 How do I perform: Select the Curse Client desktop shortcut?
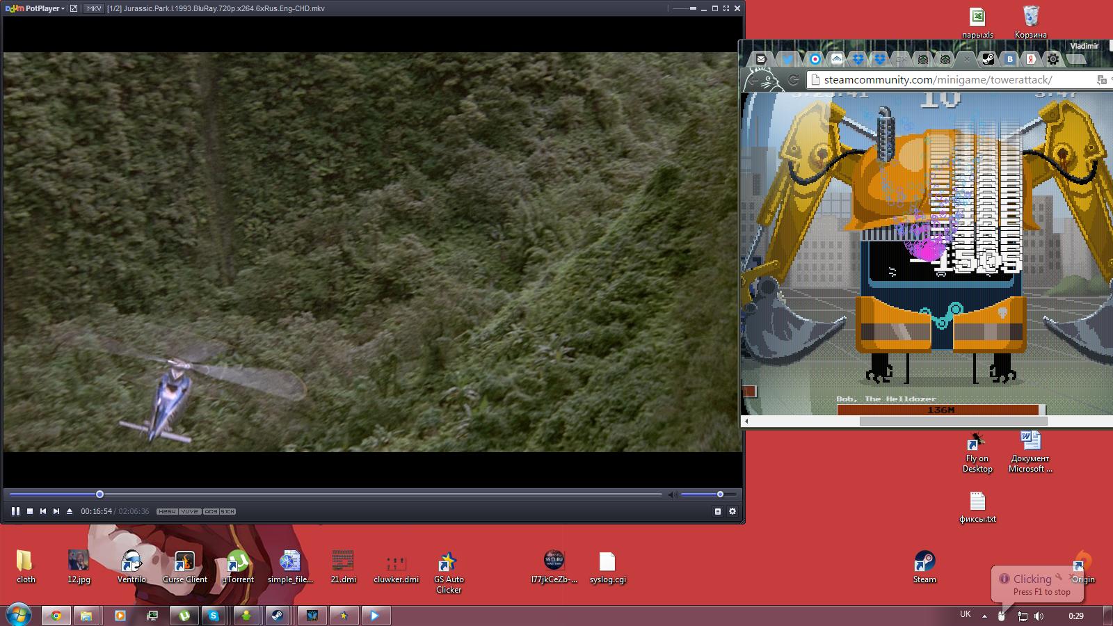[184, 567]
